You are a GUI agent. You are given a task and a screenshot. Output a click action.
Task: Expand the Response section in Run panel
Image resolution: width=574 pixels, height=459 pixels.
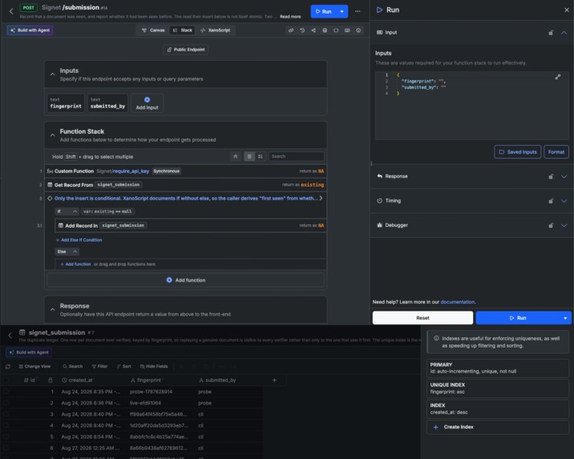pos(564,176)
